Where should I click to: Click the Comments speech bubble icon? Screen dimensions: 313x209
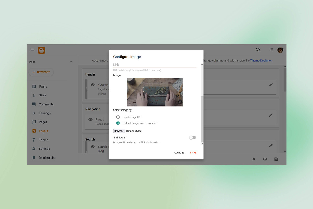[x=34, y=104]
